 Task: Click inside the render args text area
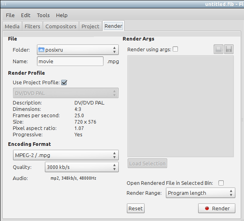click(x=180, y=106)
